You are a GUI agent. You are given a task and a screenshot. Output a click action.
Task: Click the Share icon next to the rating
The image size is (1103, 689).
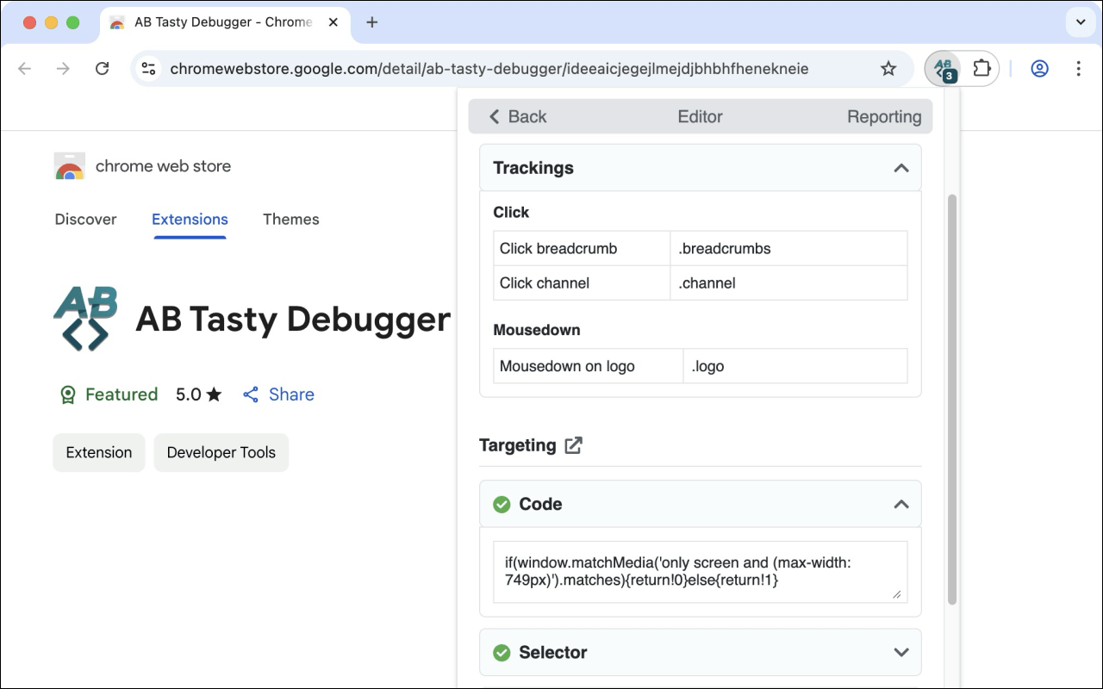pyautogui.click(x=250, y=394)
